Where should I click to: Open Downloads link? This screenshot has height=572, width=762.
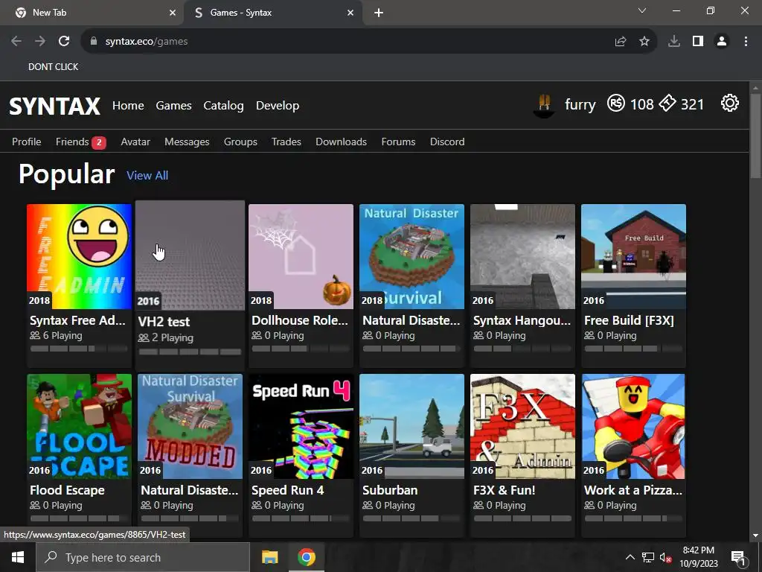coord(341,142)
